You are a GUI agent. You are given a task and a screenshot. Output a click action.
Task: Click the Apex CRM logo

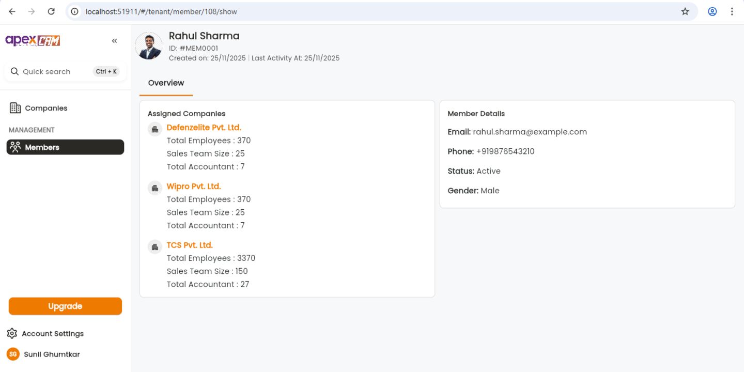pyautogui.click(x=33, y=41)
